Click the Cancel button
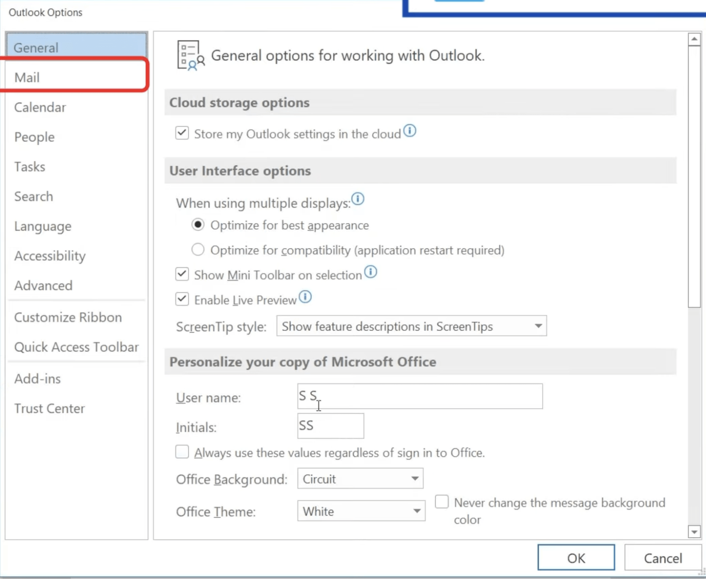Image resolution: width=706 pixels, height=579 pixels. click(663, 557)
